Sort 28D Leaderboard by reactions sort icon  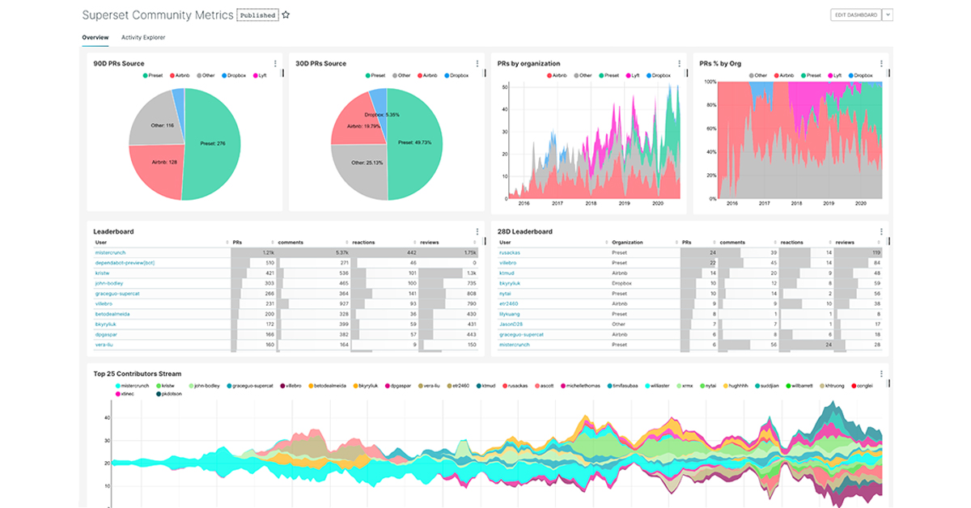click(x=829, y=243)
